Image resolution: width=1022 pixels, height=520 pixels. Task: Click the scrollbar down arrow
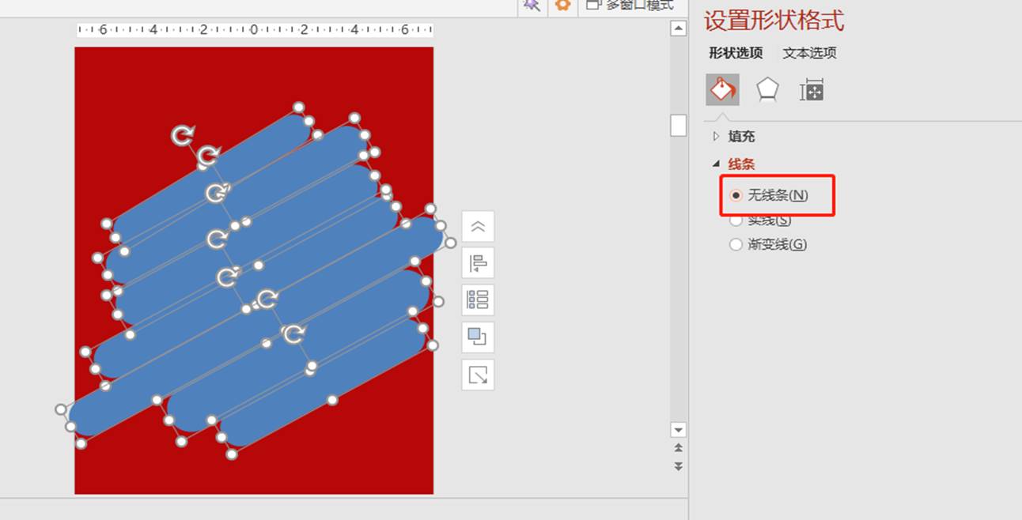(x=678, y=430)
